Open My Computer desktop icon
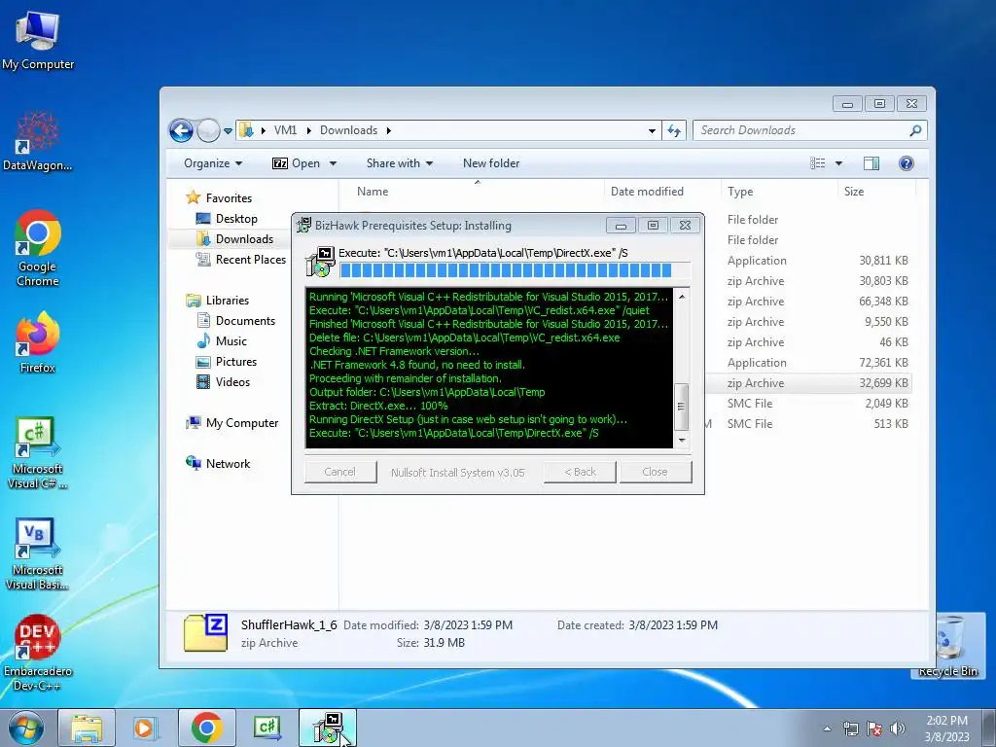 [38, 39]
